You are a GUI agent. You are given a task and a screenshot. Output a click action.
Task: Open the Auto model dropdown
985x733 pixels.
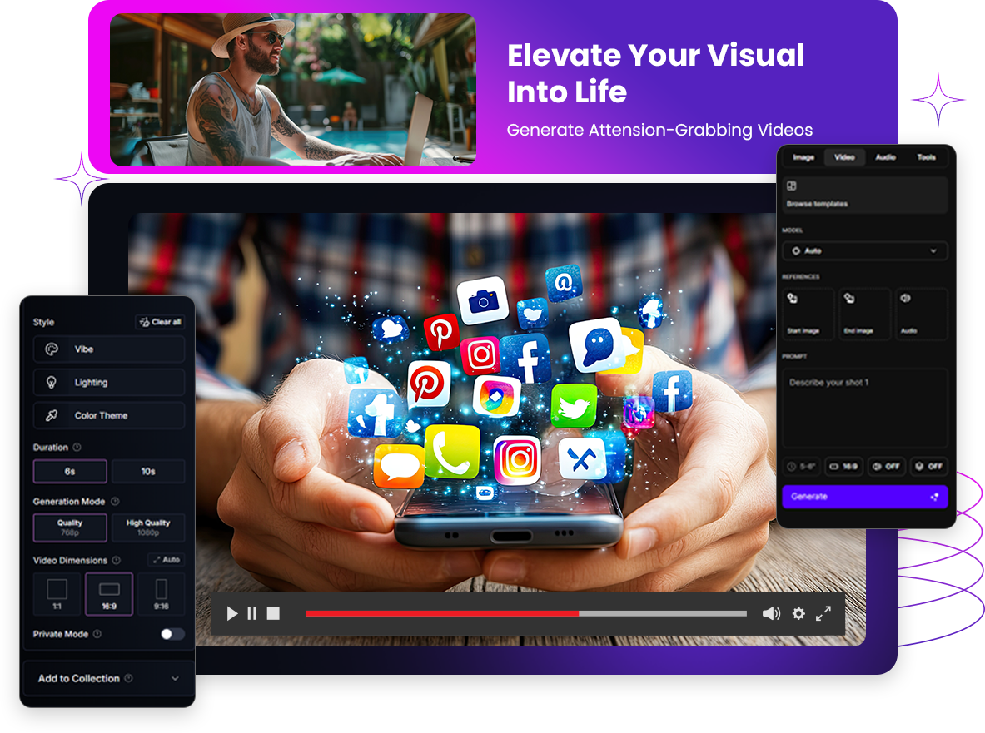(864, 250)
